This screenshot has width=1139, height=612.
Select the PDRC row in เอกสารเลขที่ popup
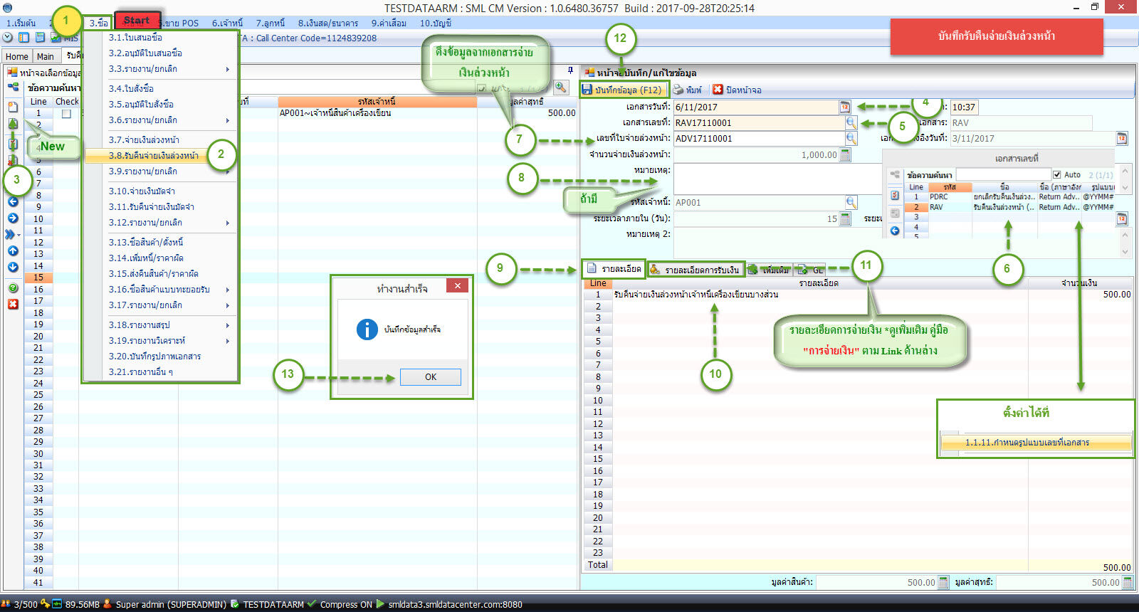tap(1009, 196)
